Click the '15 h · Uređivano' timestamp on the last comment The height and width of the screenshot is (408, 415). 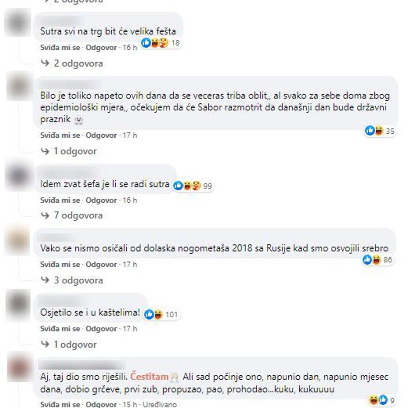[150, 404]
